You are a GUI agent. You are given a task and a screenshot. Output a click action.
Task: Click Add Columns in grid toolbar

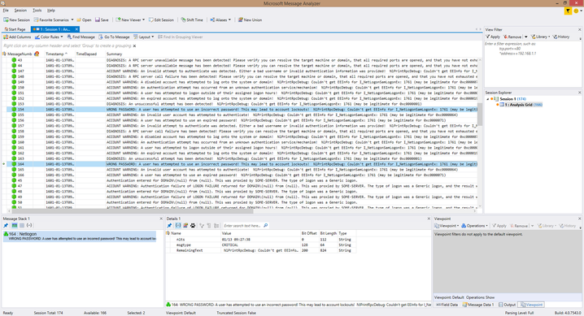[17, 37]
